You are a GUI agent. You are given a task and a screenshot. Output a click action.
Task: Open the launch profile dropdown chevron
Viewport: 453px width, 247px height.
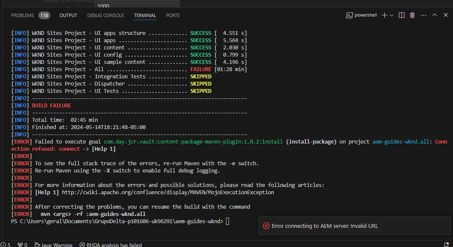coord(392,15)
